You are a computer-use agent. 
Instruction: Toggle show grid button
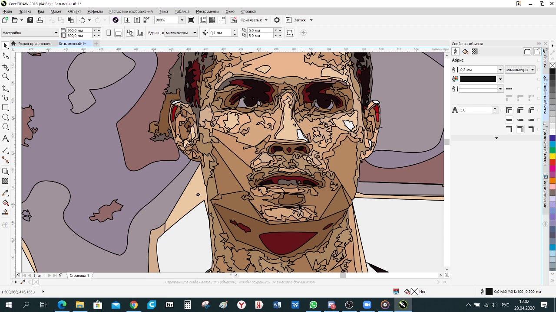[212, 20]
